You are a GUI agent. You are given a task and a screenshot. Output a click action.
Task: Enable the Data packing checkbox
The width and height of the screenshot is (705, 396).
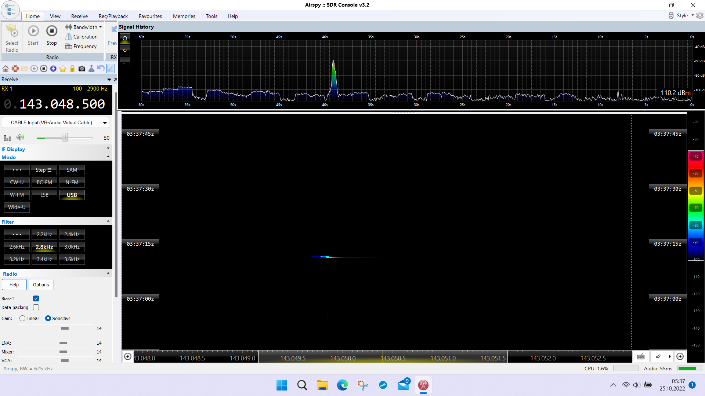[36, 307]
